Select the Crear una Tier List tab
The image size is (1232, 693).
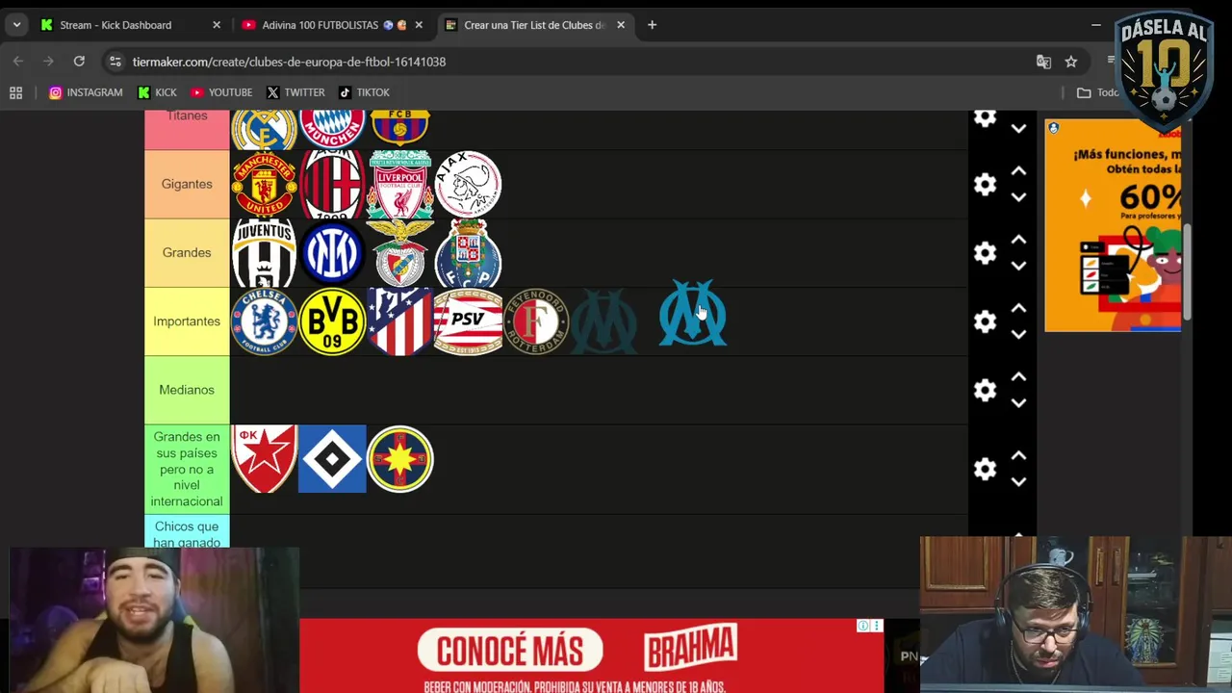(534, 25)
